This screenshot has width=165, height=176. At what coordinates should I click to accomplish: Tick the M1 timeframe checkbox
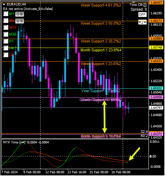pyautogui.click(x=6, y=14)
